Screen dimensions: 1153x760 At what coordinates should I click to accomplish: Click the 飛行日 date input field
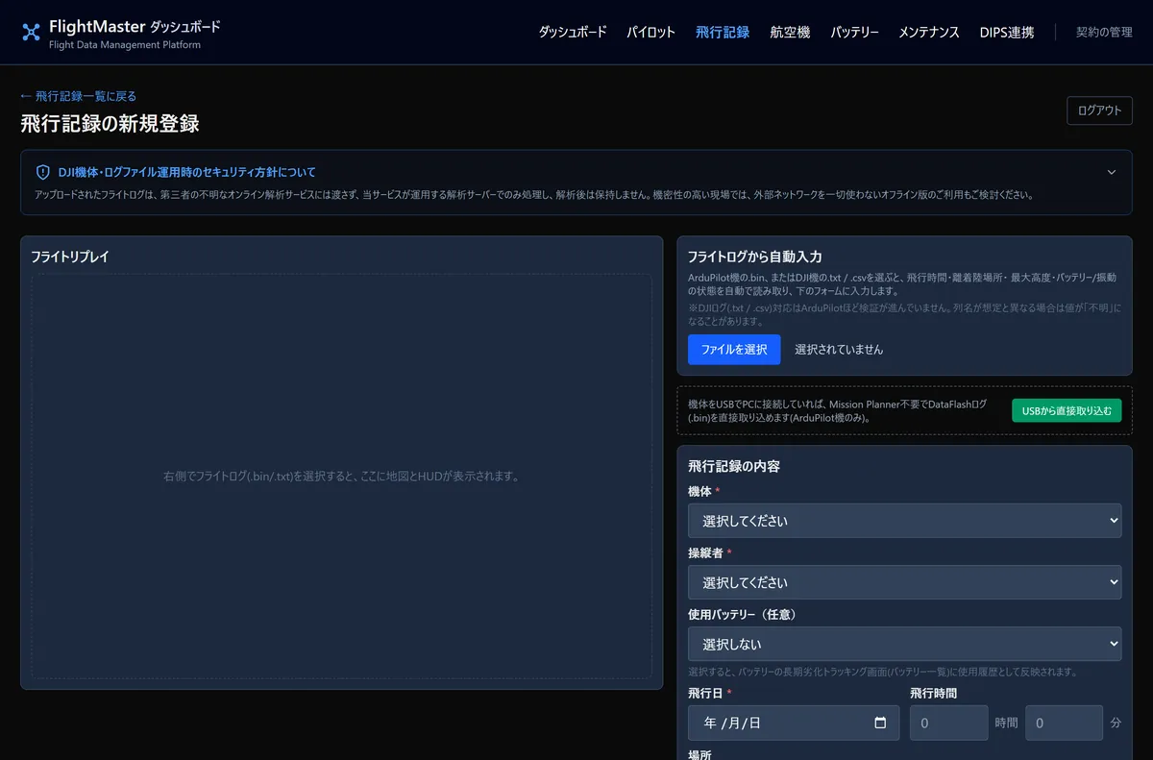pyautogui.click(x=794, y=723)
